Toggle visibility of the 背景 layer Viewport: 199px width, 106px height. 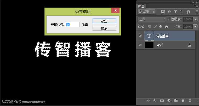[140, 45]
